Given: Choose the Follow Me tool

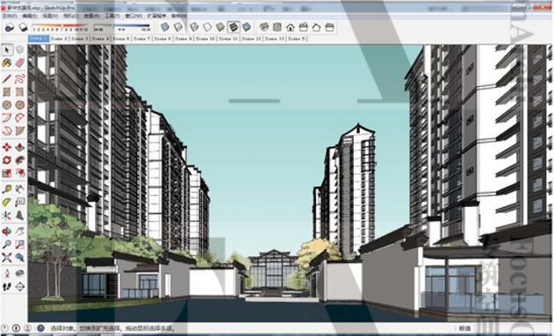Looking at the screenshot, I should 20,160.
